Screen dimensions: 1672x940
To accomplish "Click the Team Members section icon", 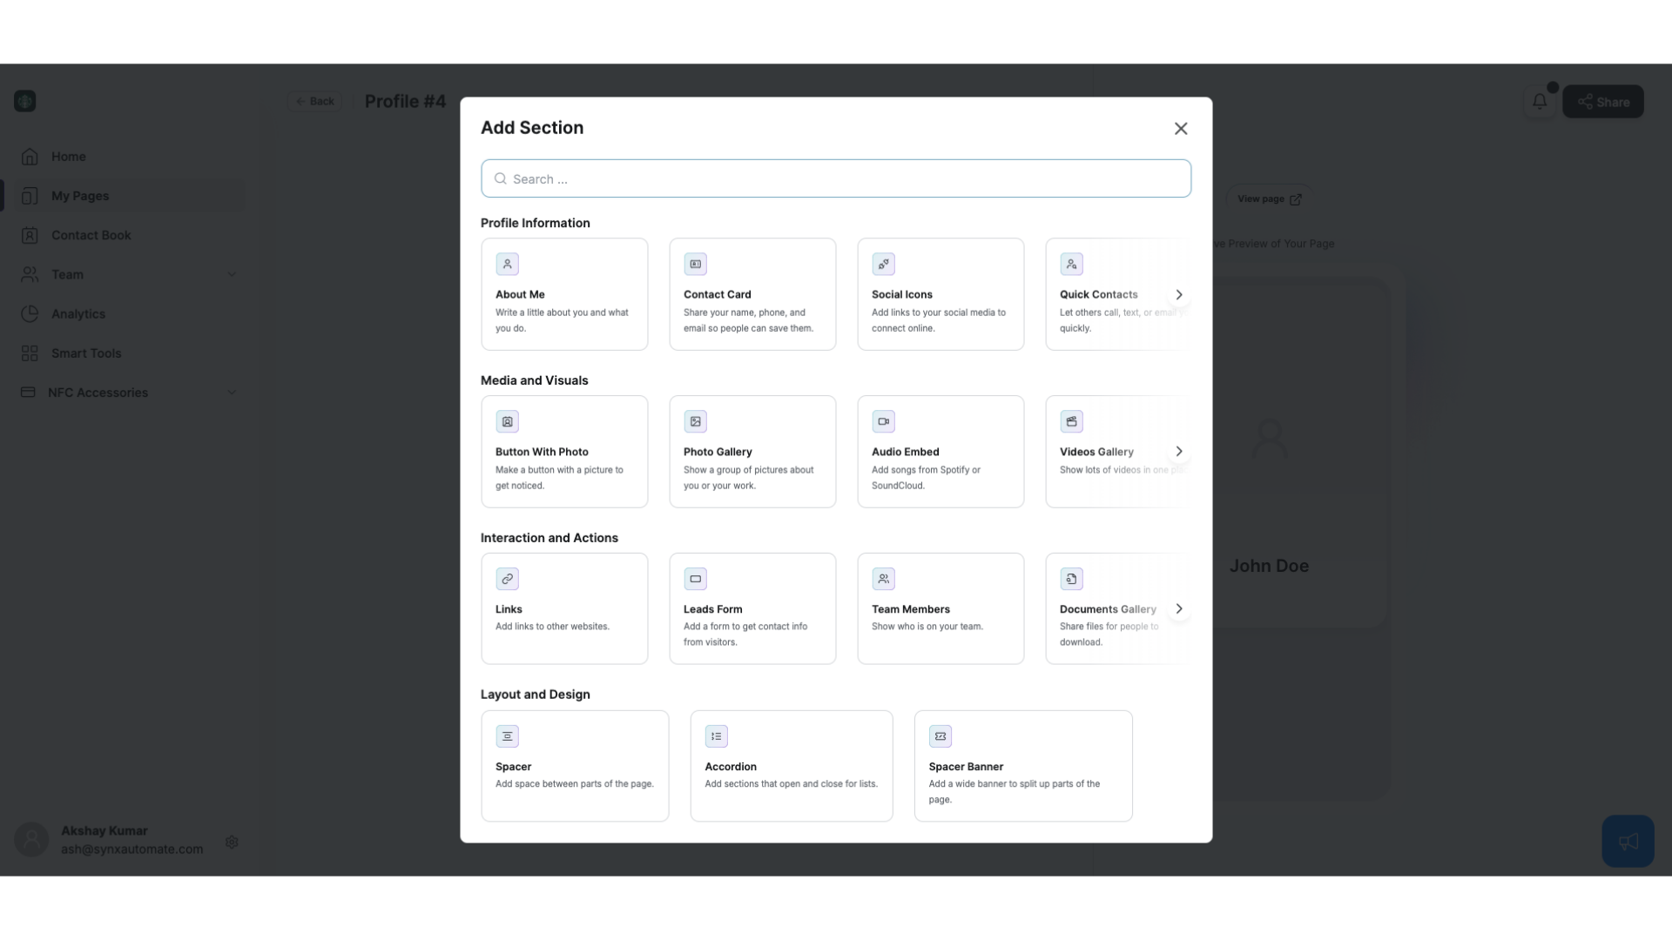I will [x=883, y=579].
